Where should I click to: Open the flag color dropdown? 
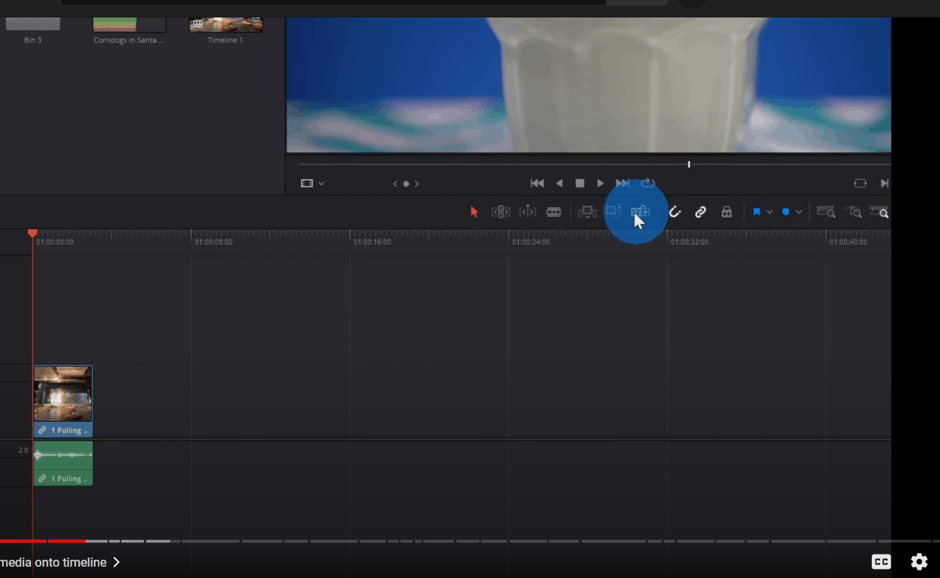tap(769, 212)
